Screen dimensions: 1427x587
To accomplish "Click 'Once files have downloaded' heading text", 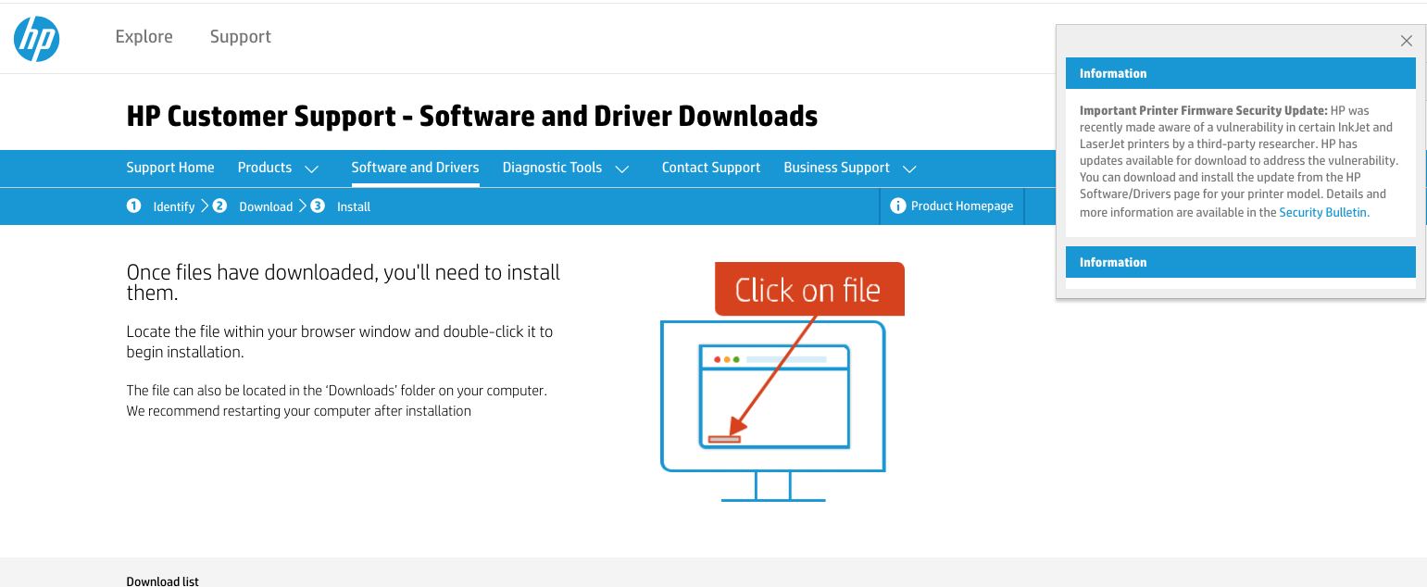I will 344,282.
